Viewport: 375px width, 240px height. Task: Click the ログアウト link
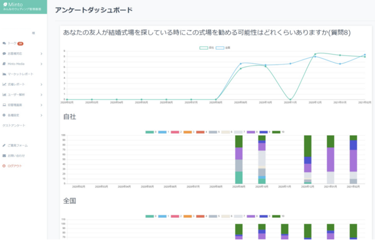coord(15,166)
